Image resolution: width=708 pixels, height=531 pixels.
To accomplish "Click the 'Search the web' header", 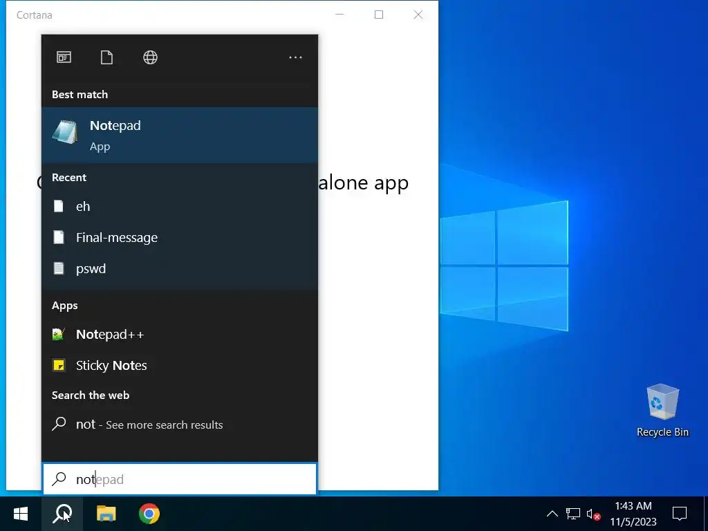I will pos(91,395).
